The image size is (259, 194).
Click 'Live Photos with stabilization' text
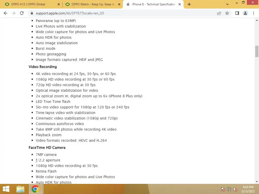click(x=61, y=26)
